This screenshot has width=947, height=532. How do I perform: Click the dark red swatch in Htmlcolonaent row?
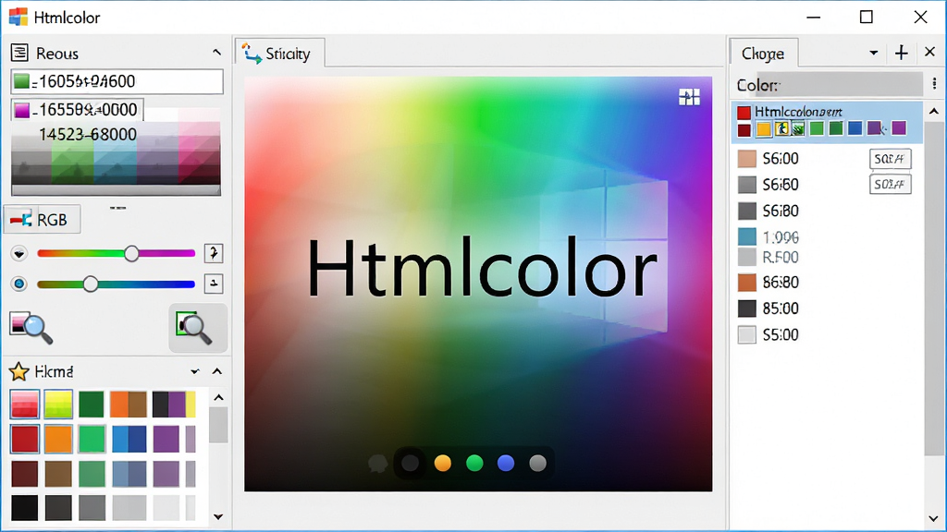pos(744,129)
